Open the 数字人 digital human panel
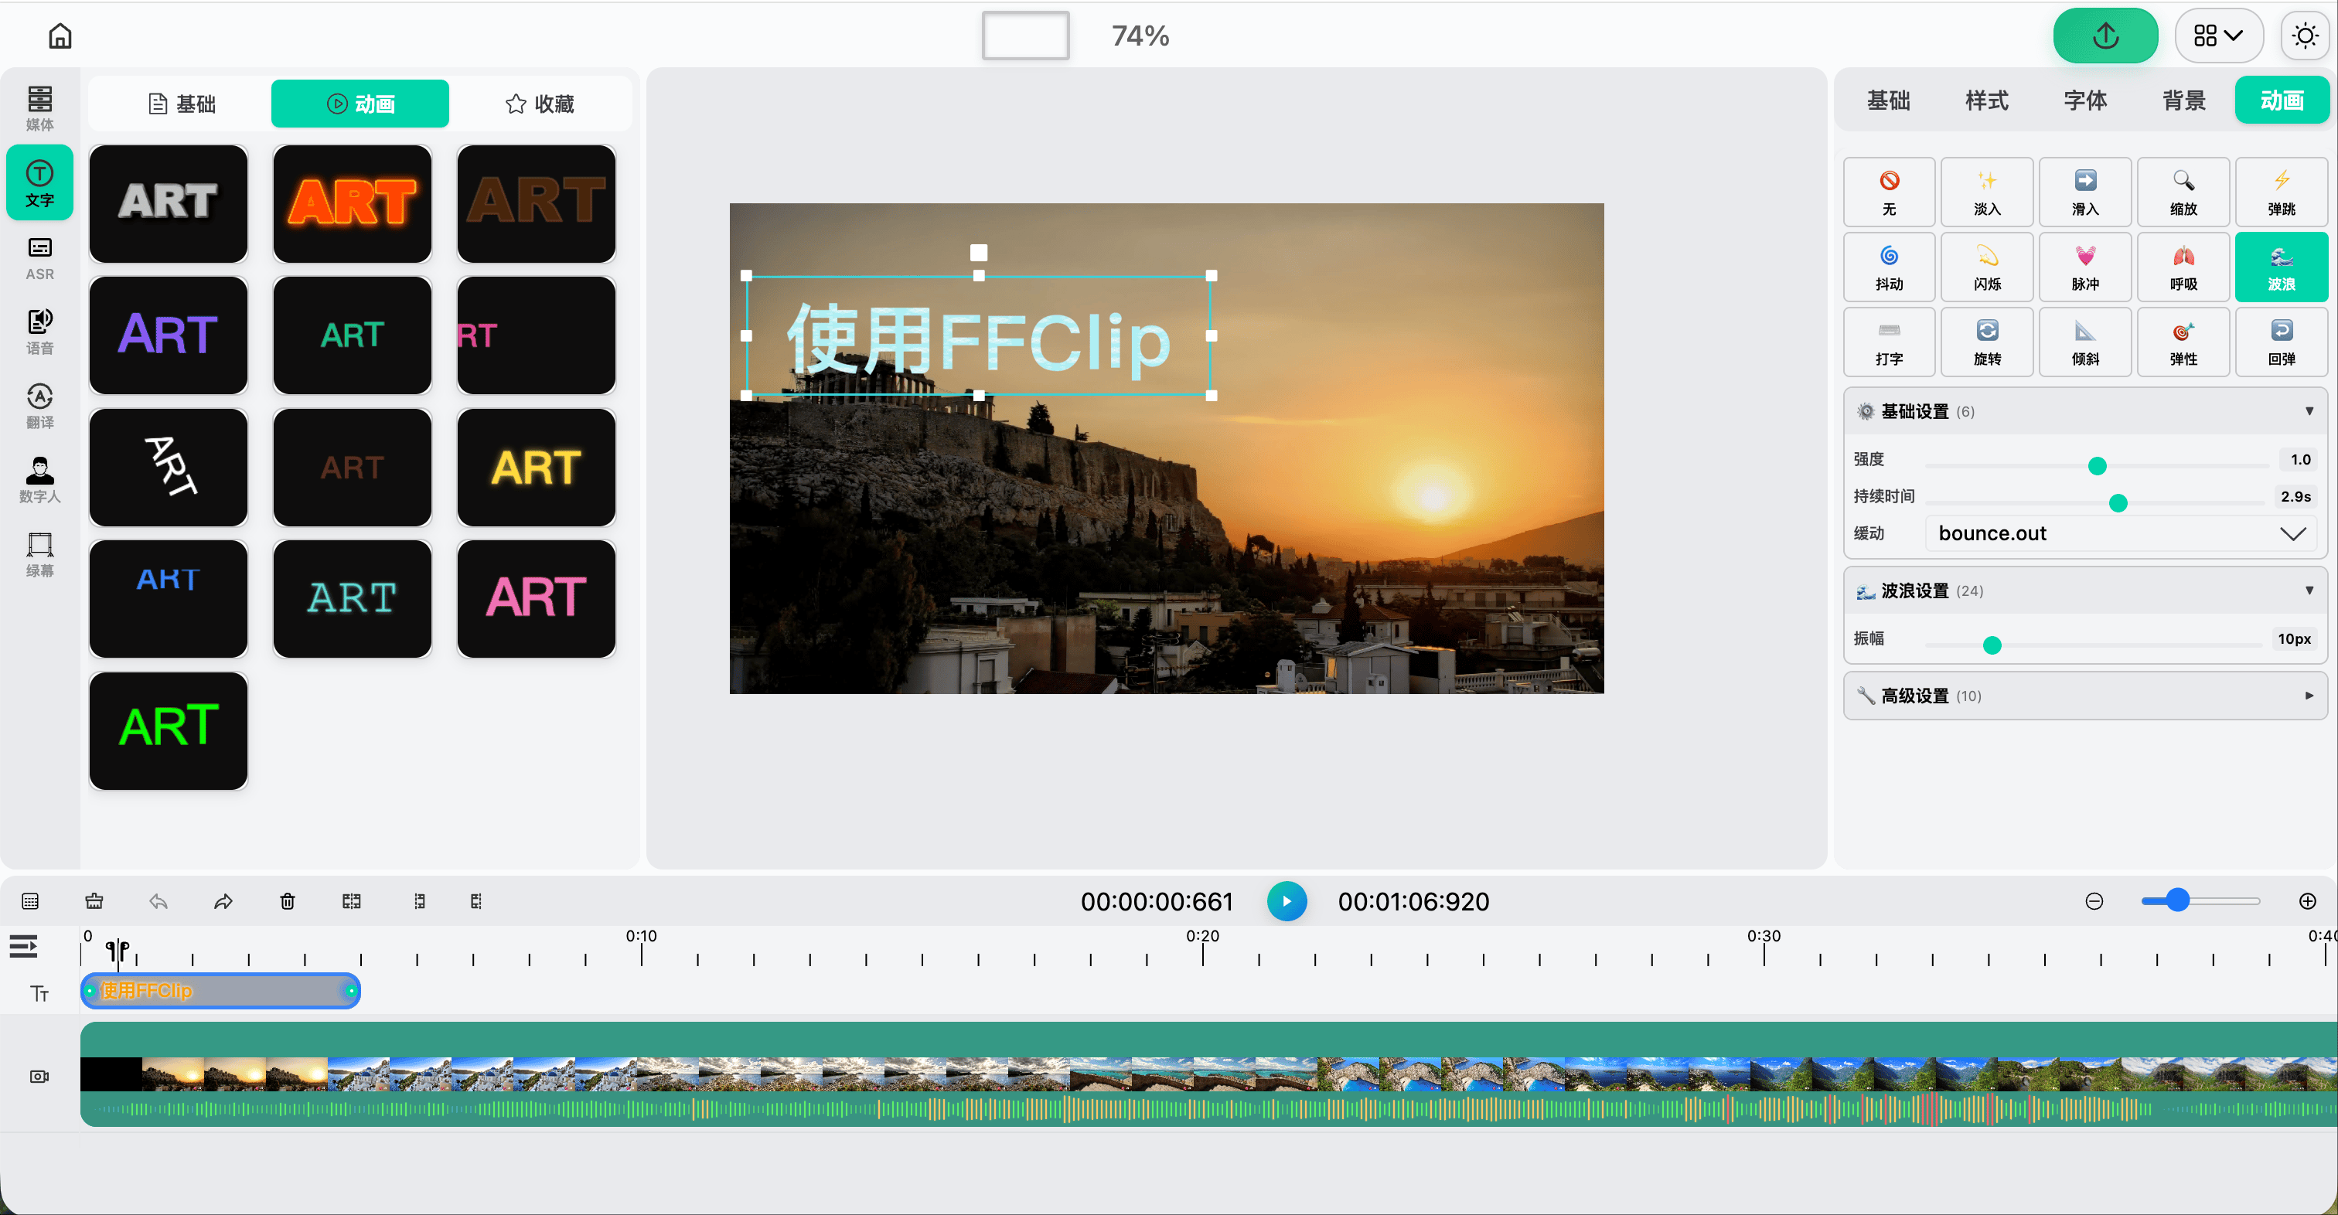Image resolution: width=2338 pixels, height=1215 pixels. [39, 480]
